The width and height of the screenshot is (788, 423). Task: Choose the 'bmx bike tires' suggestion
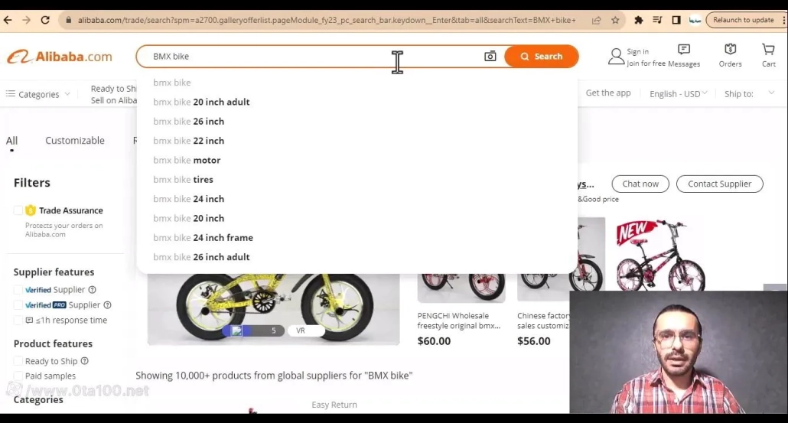tap(183, 179)
